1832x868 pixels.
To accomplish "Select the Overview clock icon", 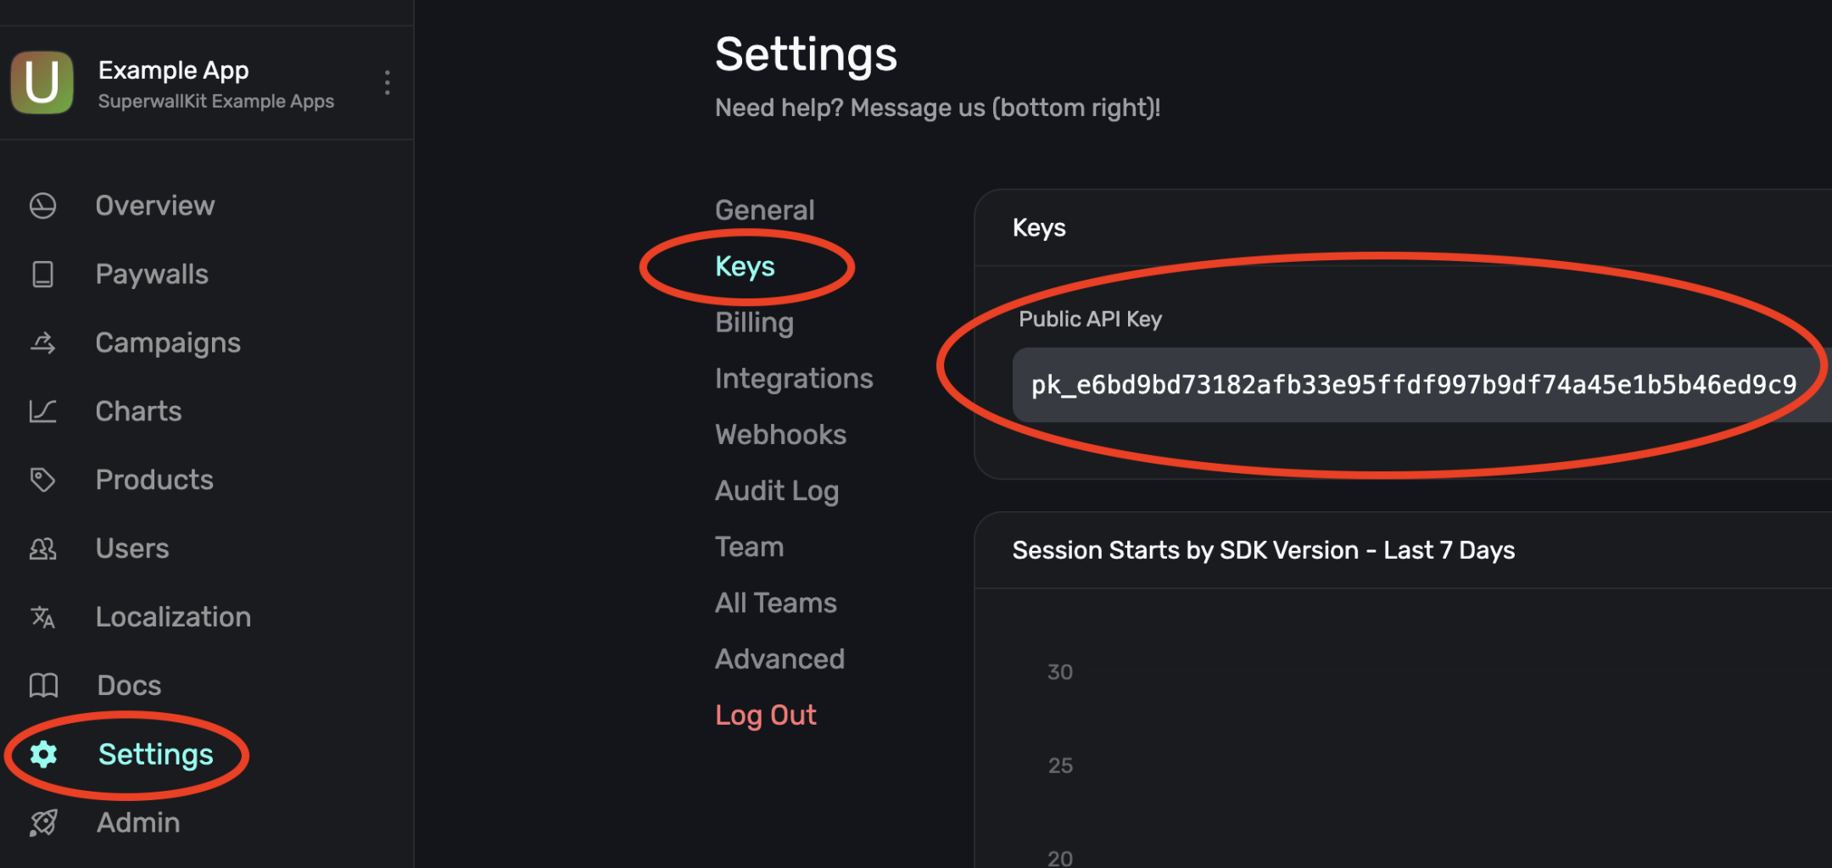I will tap(42, 205).
